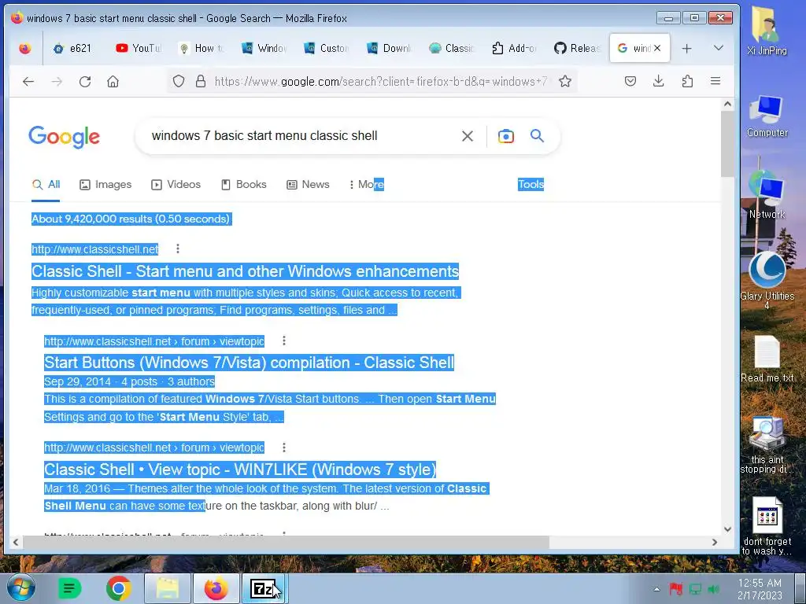
Task: Open Classic Shell - Start menu result link
Action: click(x=246, y=271)
